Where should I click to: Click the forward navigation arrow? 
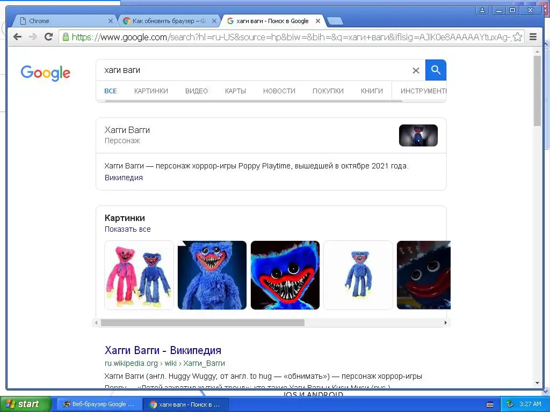point(33,36)
